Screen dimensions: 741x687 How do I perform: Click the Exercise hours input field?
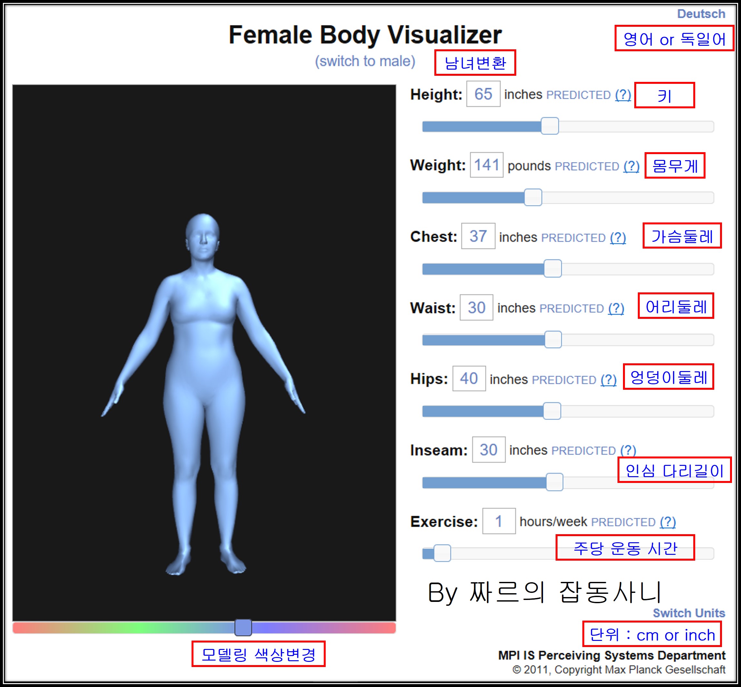(x=499, y=521)
